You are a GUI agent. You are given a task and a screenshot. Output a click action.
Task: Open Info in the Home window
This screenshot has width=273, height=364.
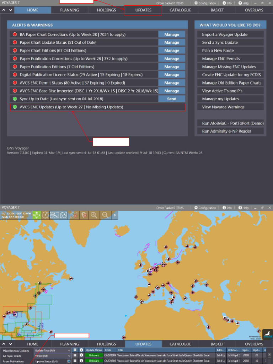pyautogui.click(x=227, y=3)
